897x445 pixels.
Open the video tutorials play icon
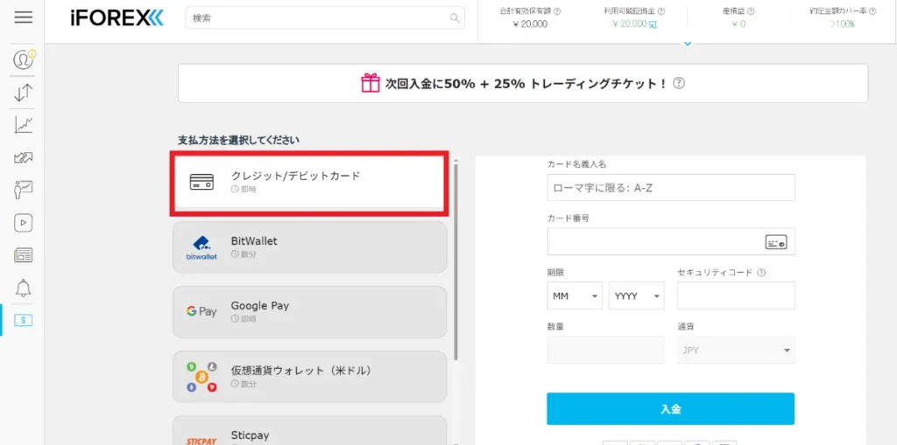tap(24, 223)
